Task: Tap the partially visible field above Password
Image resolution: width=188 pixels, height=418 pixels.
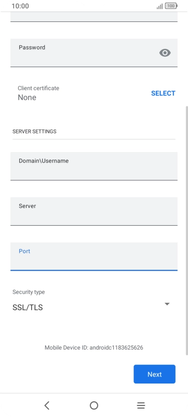Action: pos(94,17)
